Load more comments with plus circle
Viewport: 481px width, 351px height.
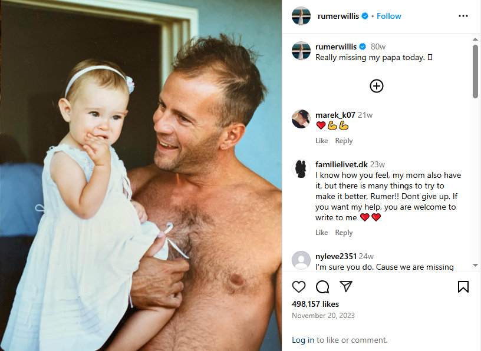pos(377,86)
